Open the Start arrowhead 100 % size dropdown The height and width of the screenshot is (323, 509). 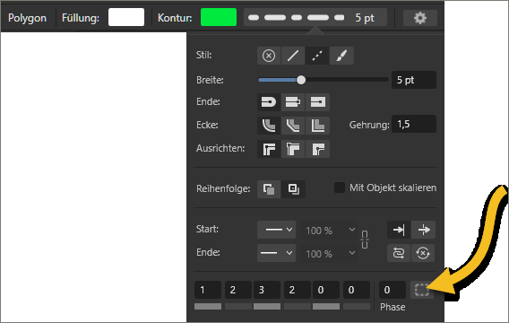[x=329, y=230]
